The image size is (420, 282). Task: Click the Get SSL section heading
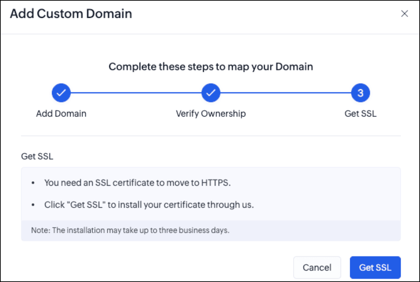(37, 156)
